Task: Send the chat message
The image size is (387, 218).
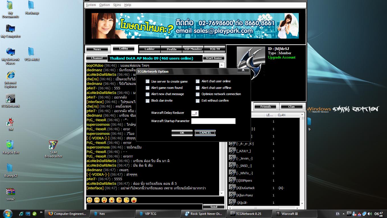Action: pyautogui.click(x=214, y=207)
